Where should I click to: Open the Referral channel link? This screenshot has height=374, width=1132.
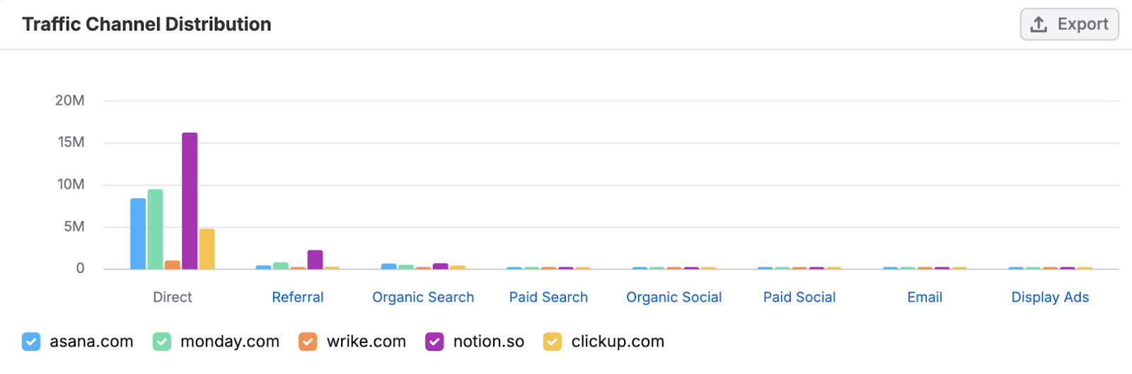(x=298, y=298)
